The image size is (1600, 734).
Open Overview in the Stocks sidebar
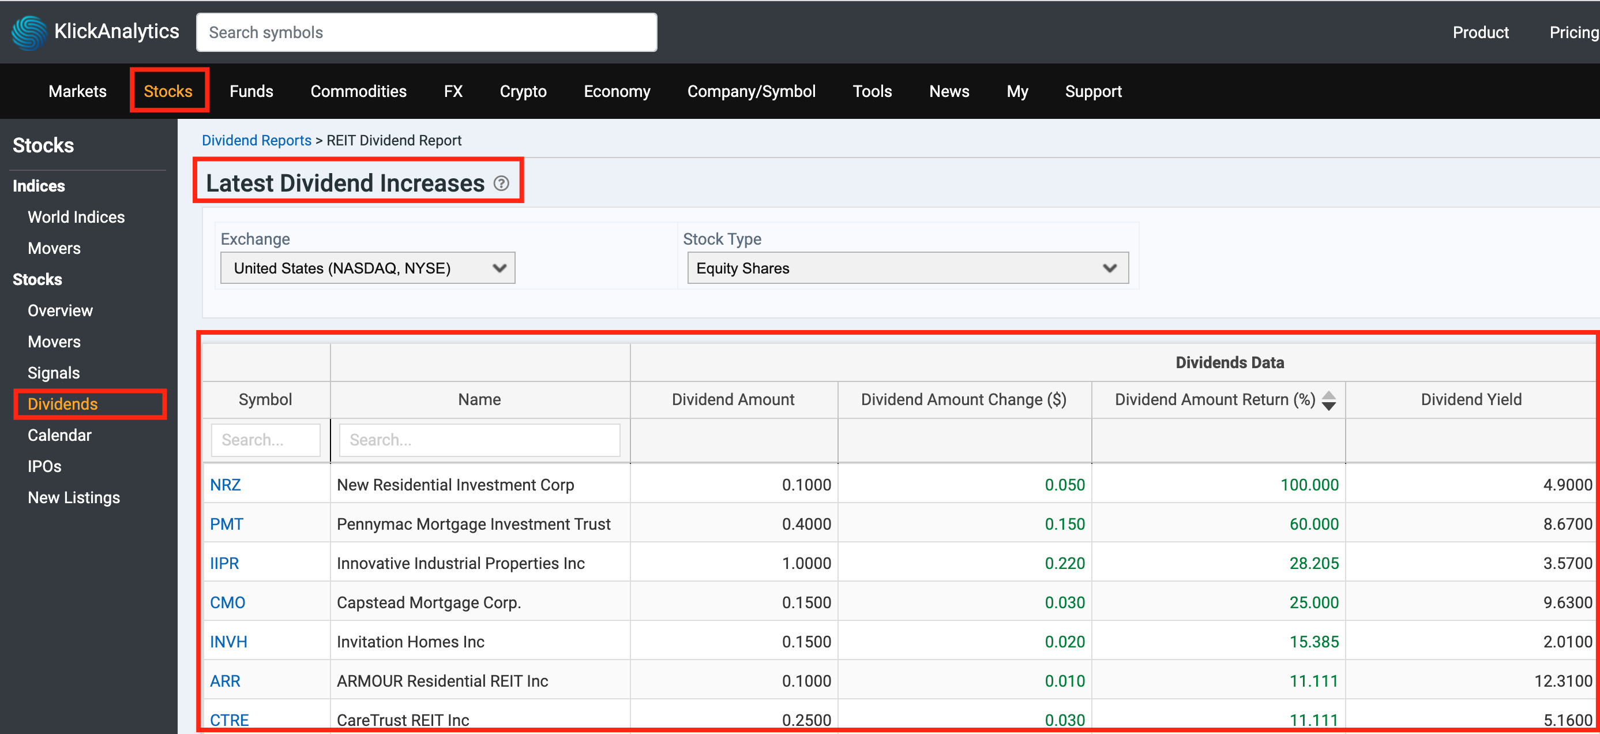[60, 310]
